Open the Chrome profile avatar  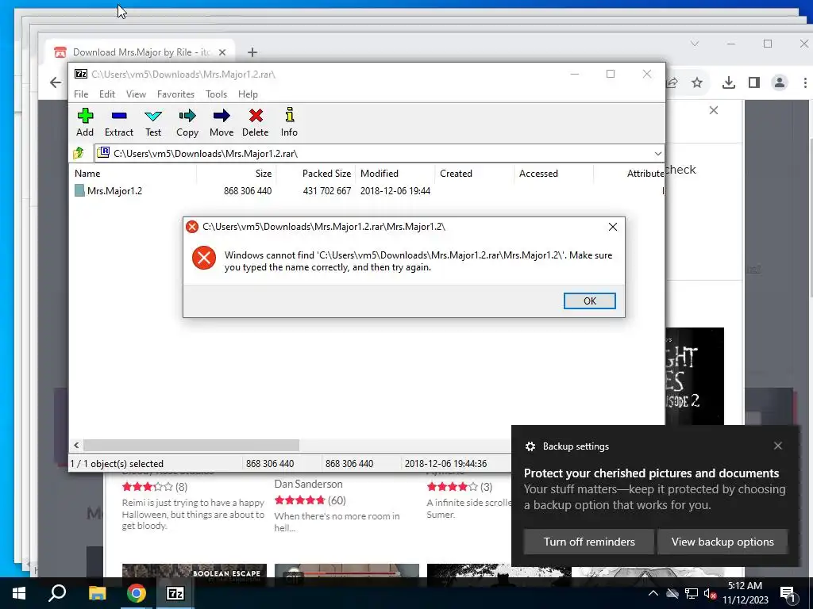(780, 82)
